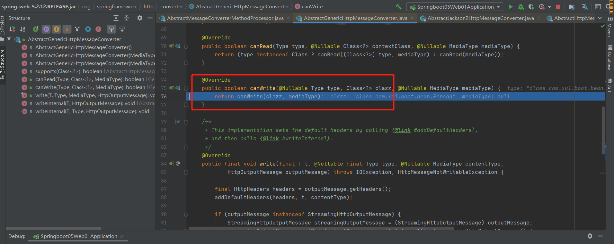Click the Translate icon in toolbar

tap(584, 7)
